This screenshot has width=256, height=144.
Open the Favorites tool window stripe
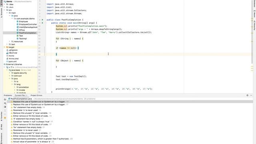2,116
